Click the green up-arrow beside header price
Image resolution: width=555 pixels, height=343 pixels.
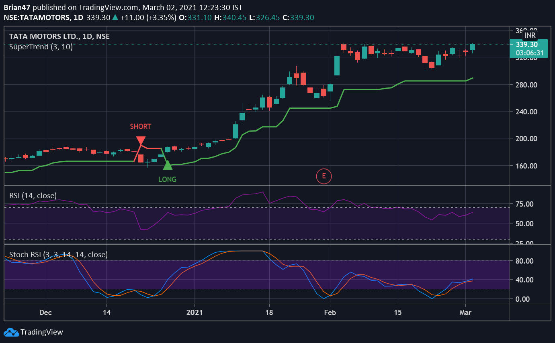[x=115, y=17]
